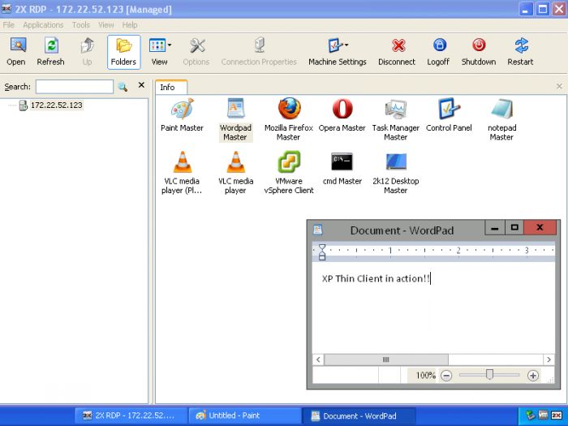
Task: Open the View menu in menu bar
Action: coord(106,25)
